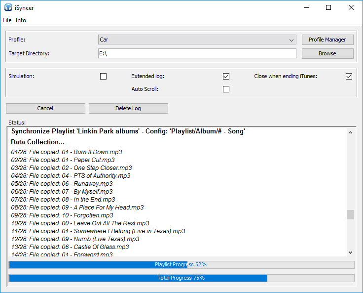Select log line '04 - PTS of Authority.mp3'
Image resolution: width=363 pixels, height=293 pixels.
tap(71, 176)
